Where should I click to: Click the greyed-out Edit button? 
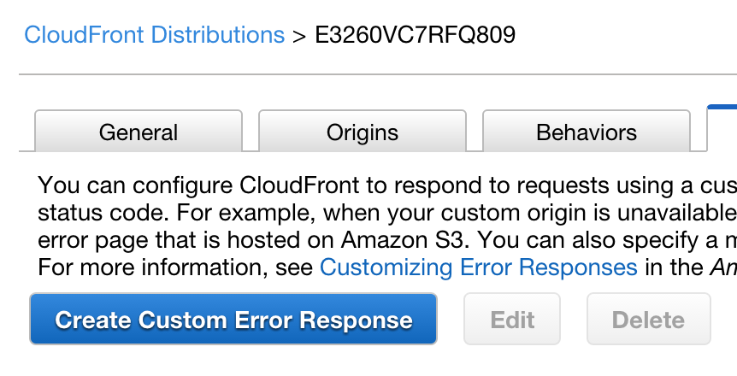pos(512,320)
